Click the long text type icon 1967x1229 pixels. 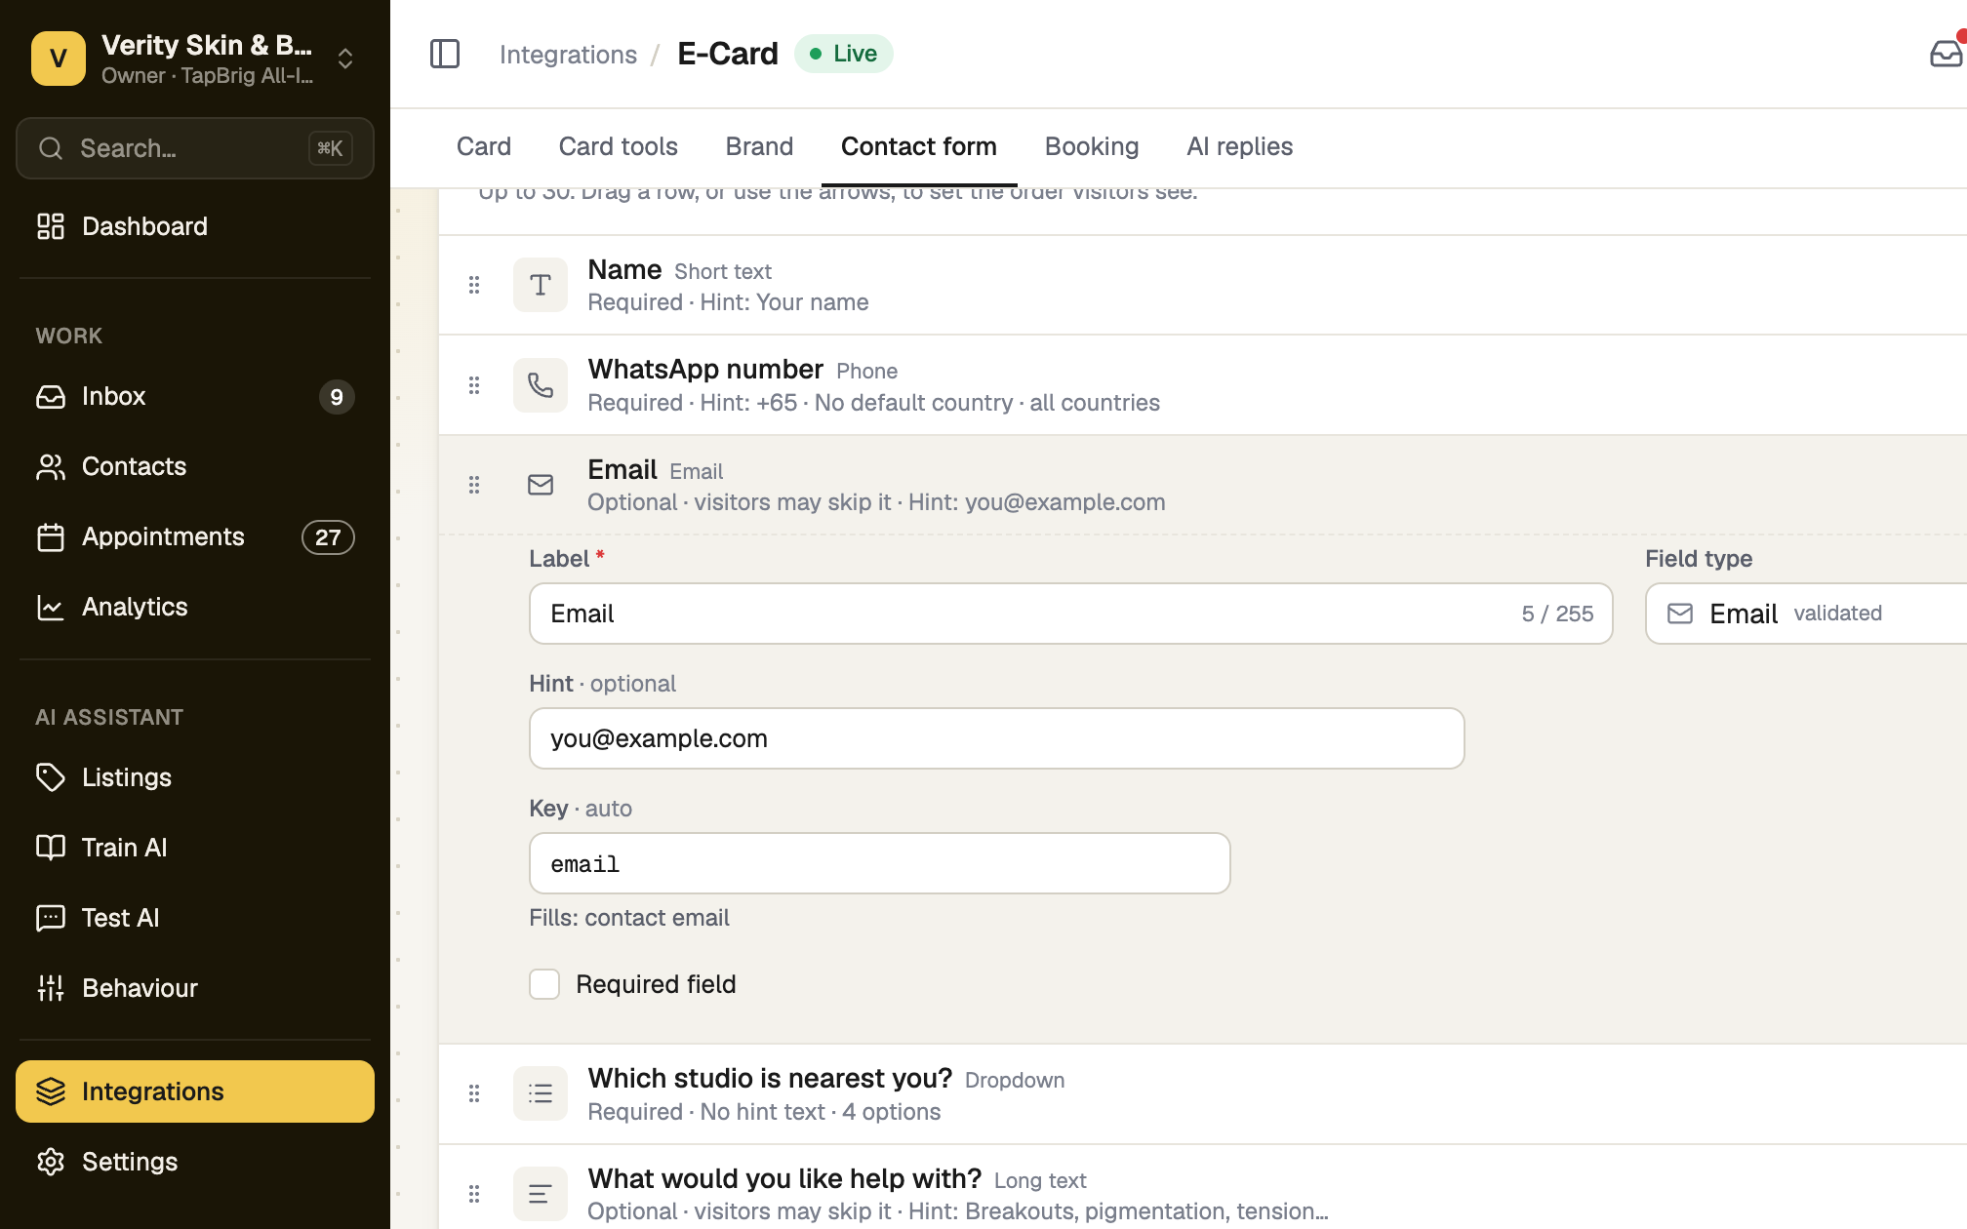(541, 1194)
